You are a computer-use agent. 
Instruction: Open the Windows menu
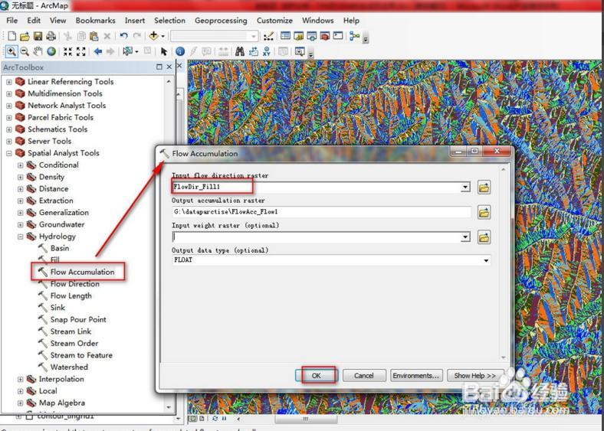tap(318, 21)
